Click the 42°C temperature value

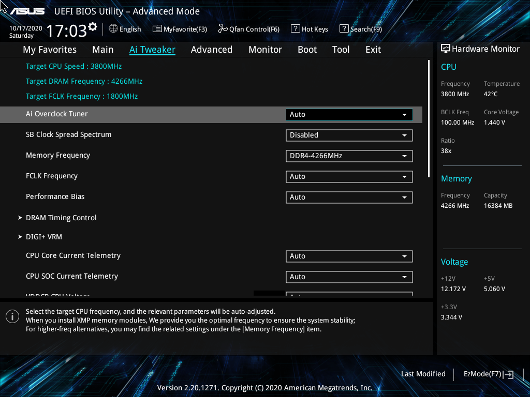(491, 94)
